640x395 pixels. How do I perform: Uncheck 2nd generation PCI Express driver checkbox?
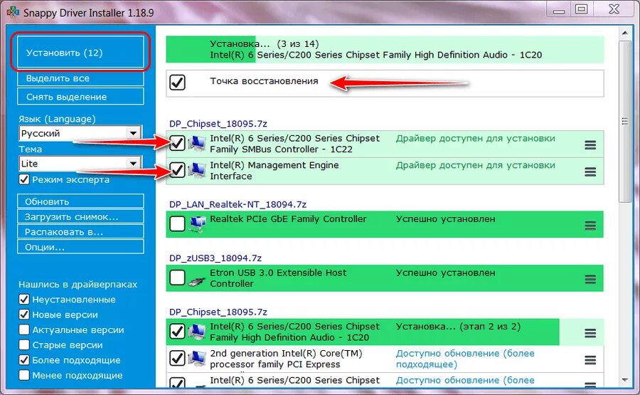pos(177,358)
